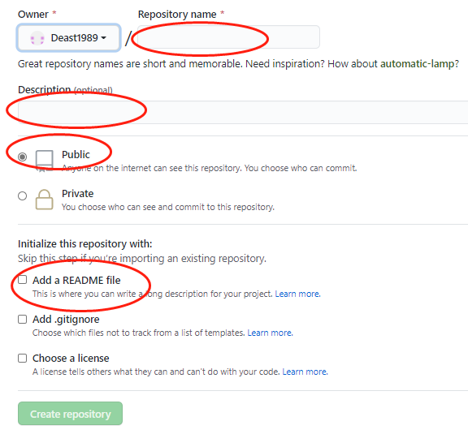The image size is (468, 434).
Task: Enable the Add a README file checkbox
Action: (22, 280)
